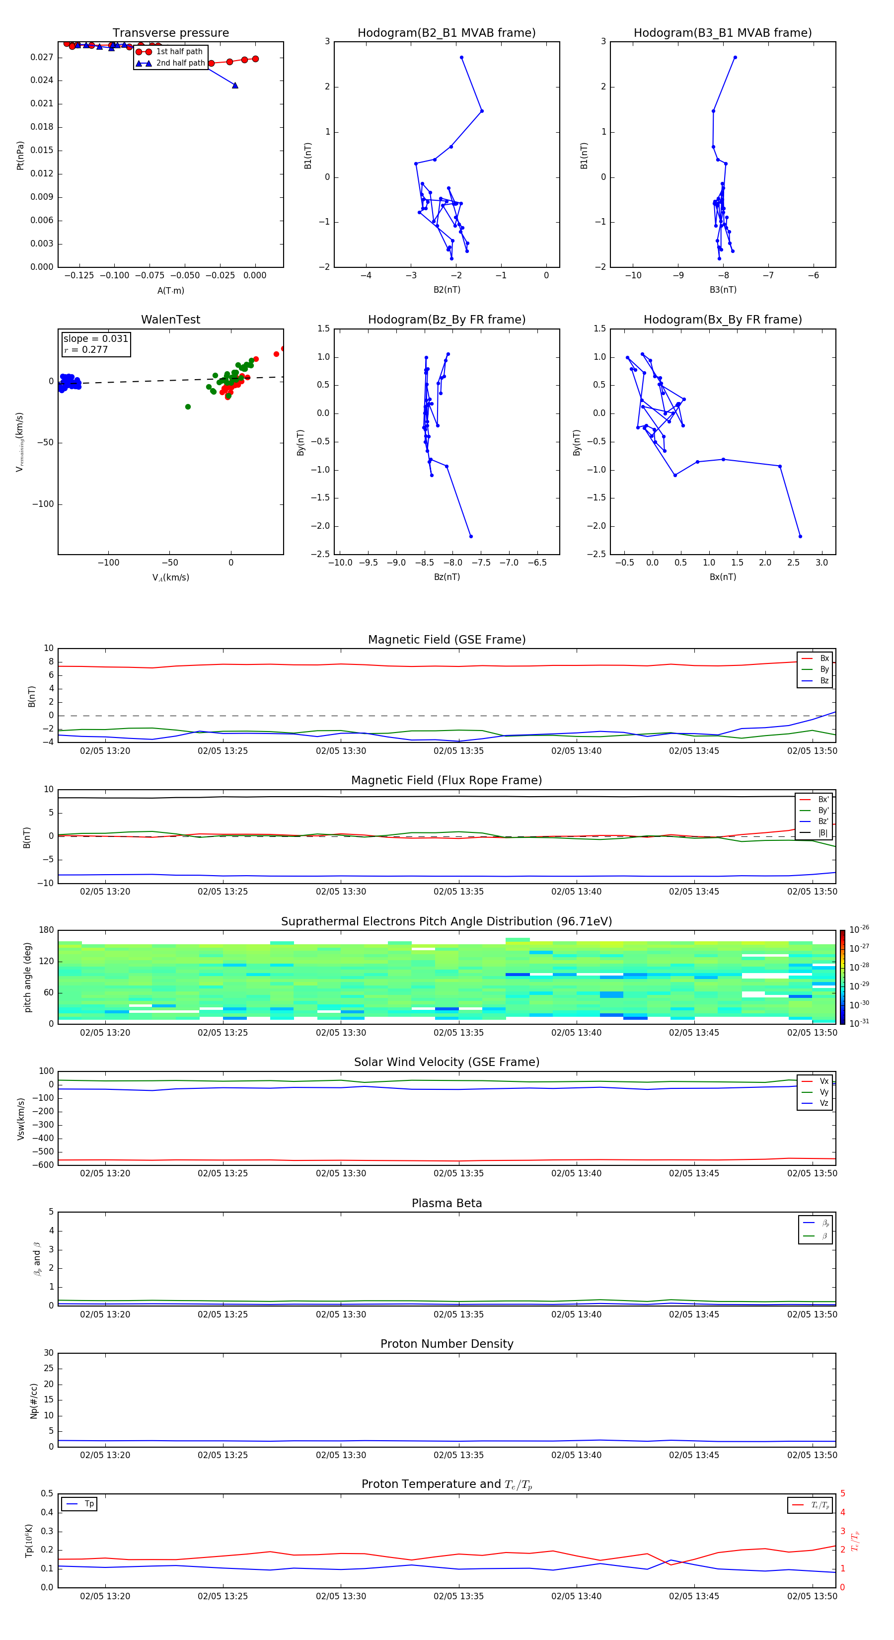This screenshot has height=1640, width=894.
Task: Click '02/05 13:20' tick under temperature panel
Action: point(105,1596)
